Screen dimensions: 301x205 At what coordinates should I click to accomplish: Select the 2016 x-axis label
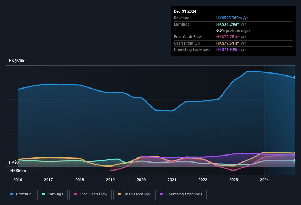coord(18,180)
